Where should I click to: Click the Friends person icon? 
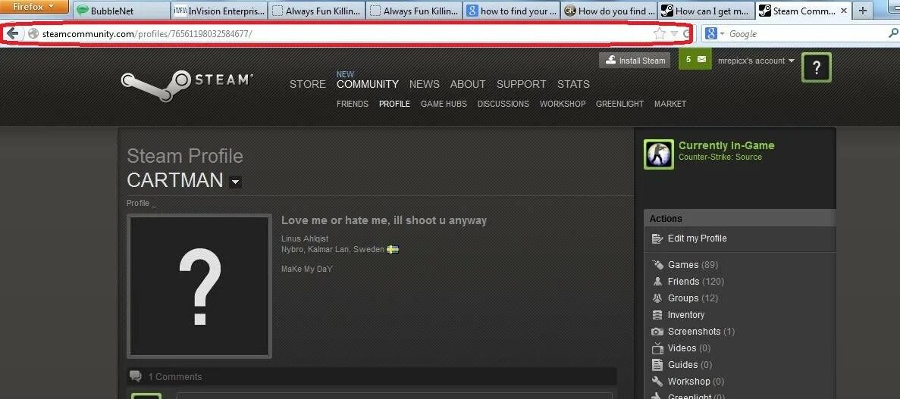657,282
